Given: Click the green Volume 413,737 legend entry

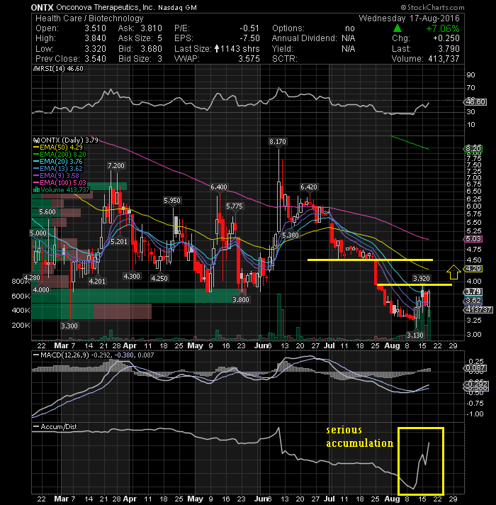Looking at the screenshot, I should click(61, 190).
